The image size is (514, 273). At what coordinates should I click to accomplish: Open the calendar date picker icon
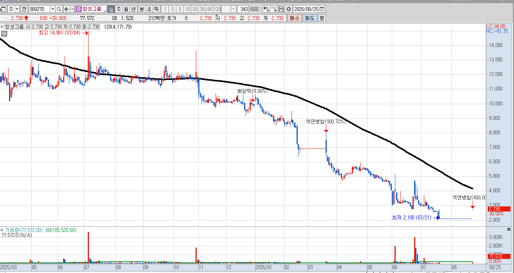(322, 9)
